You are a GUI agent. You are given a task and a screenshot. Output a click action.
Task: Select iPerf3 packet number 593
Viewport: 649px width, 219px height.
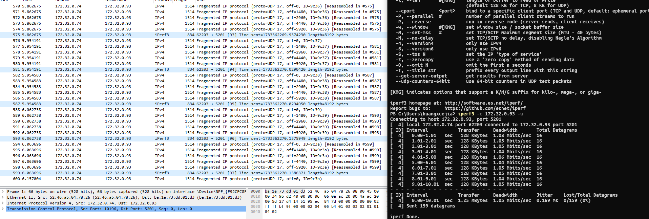coord(193,138)
